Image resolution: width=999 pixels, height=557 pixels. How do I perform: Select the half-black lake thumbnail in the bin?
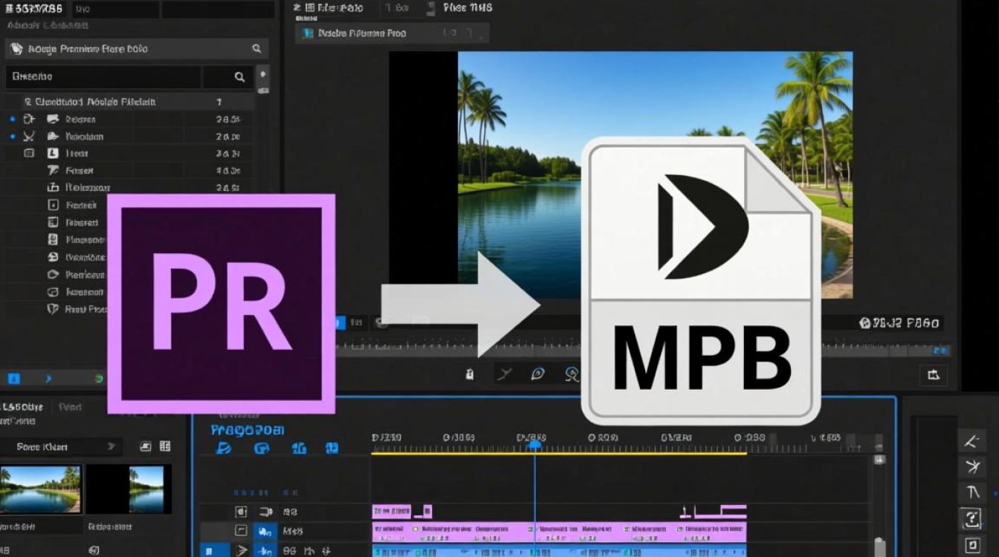click(x=129, y=488)
